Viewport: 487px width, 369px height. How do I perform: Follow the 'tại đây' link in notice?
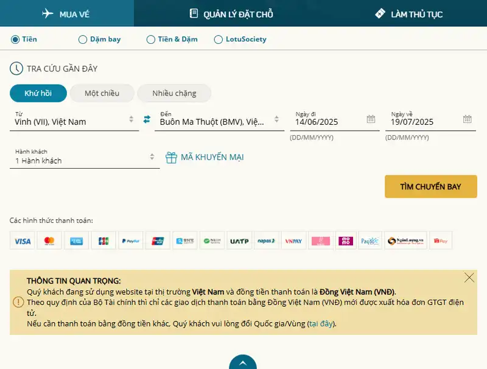pyautogui.click(x=321, y=324)
